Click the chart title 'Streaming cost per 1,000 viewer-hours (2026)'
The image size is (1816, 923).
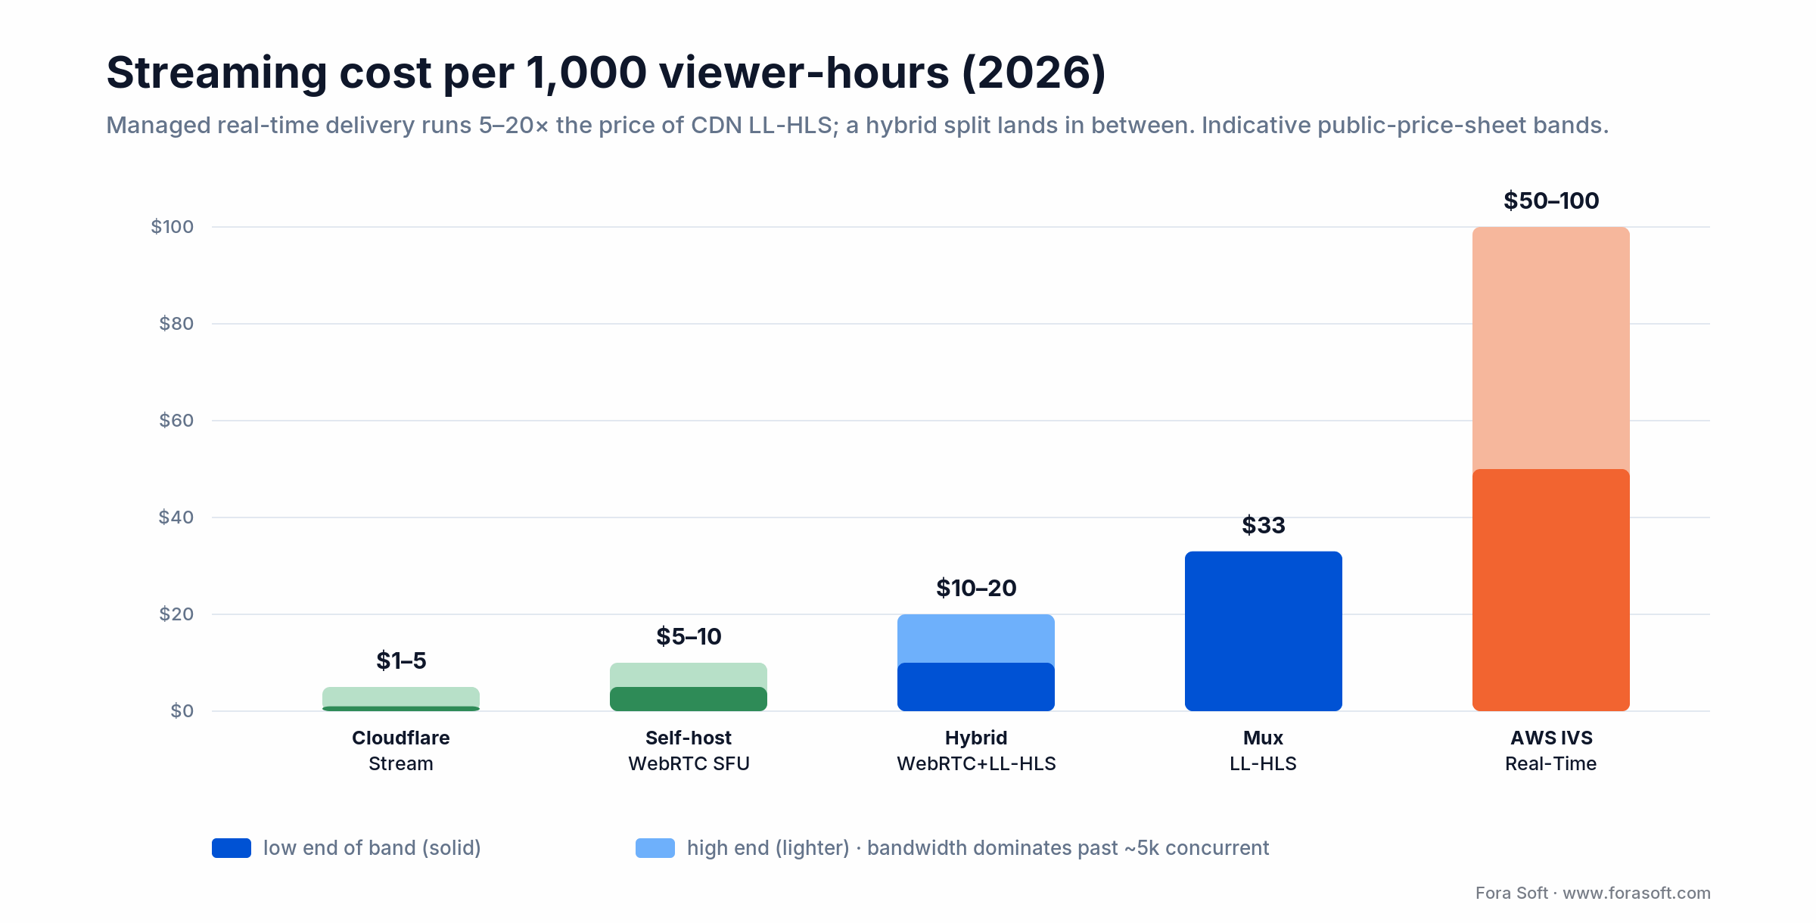[x=606, y=73]
